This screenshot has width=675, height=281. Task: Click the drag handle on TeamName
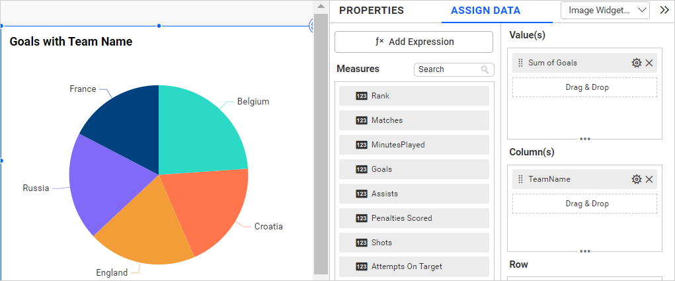520,179
